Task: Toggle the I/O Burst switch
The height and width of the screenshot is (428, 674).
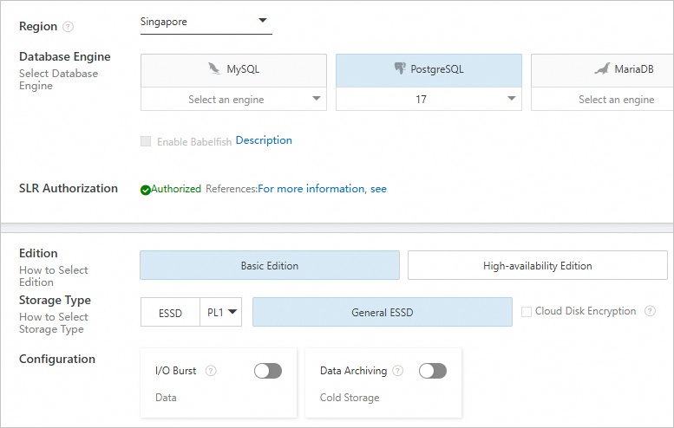Action: pos(268,371)
